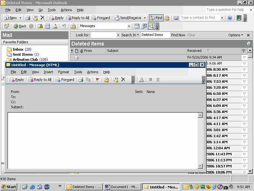Switch to Document1 Word taskbar button
Viewport: 254px width, 191px height.
(x=123, y=187)
